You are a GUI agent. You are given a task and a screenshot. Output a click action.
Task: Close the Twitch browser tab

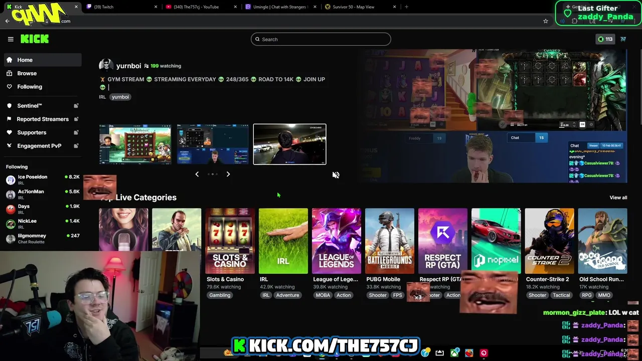(155, 7)
